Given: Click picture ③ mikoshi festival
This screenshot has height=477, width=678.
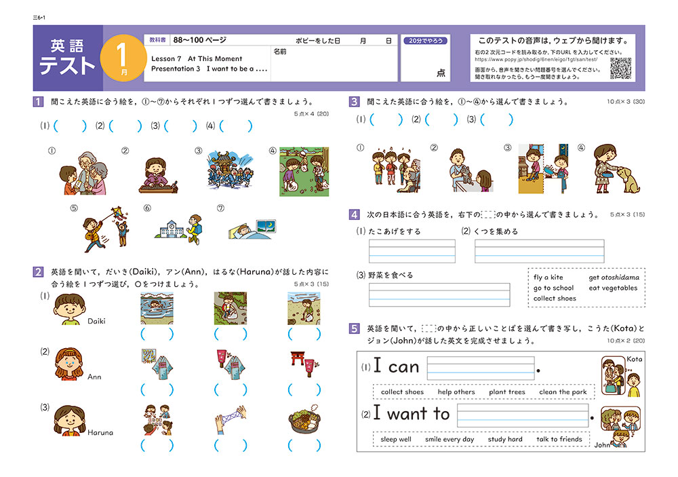Looking at the screenshot, I should 230,169.
